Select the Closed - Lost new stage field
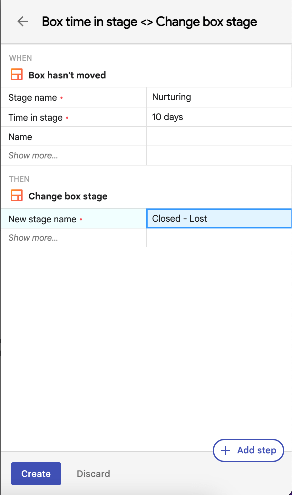 point(219,218)
